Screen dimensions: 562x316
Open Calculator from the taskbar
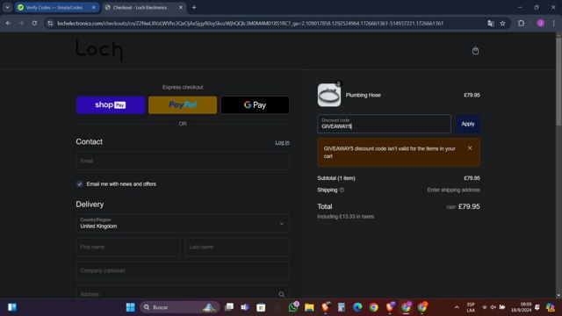pos(342,307)
